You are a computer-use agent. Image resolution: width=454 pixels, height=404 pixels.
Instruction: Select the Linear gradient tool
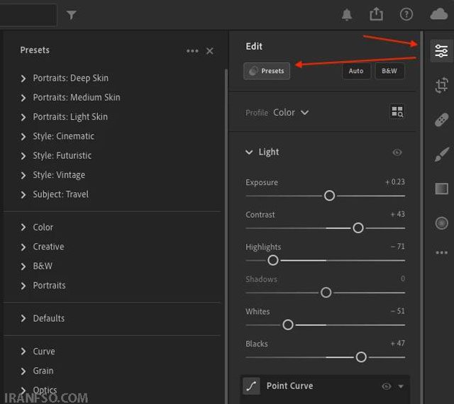(x=441, y=189)
